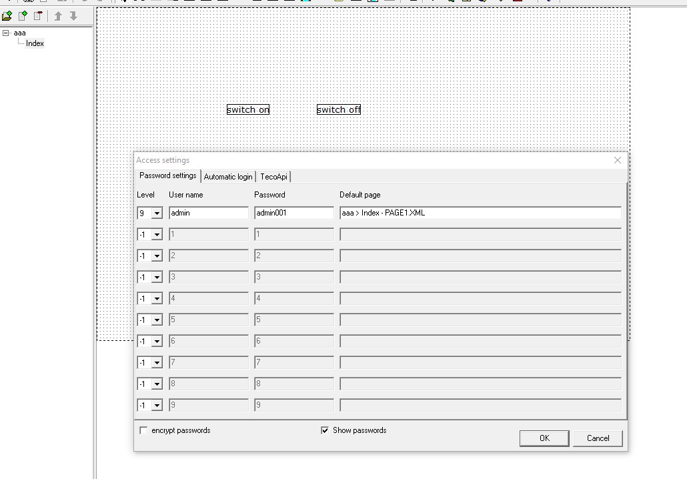Click default page field of user 1 row

click(x=480, y=234)
